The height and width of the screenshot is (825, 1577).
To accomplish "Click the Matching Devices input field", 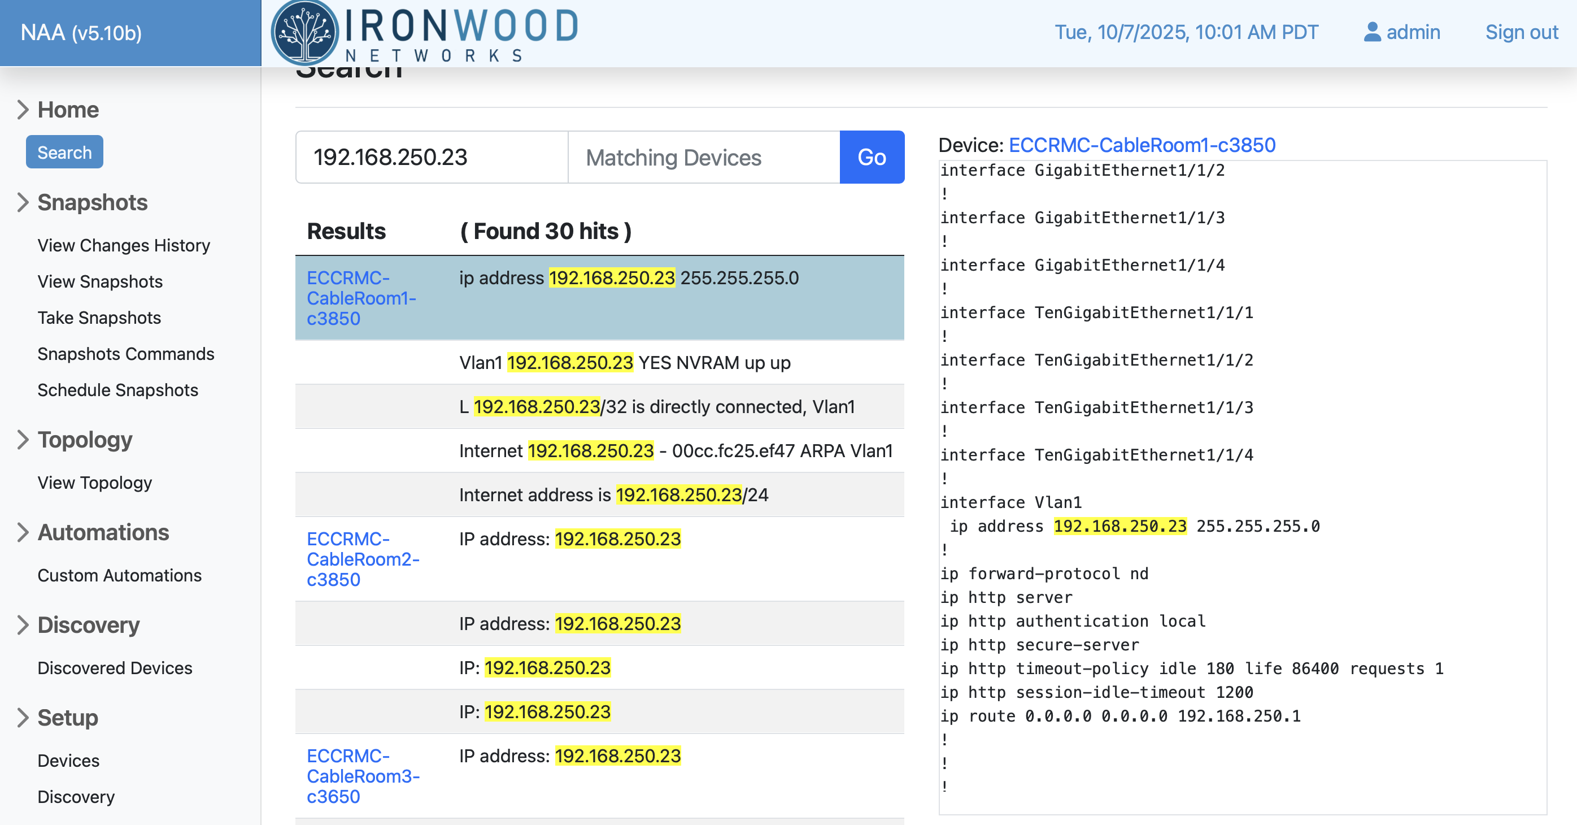I will click(x=703, y=157).
